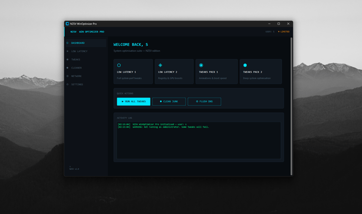
Task: Click the NZSV WIN OPTIMIZER PRO header title
Action: click(x=87, y=32)
